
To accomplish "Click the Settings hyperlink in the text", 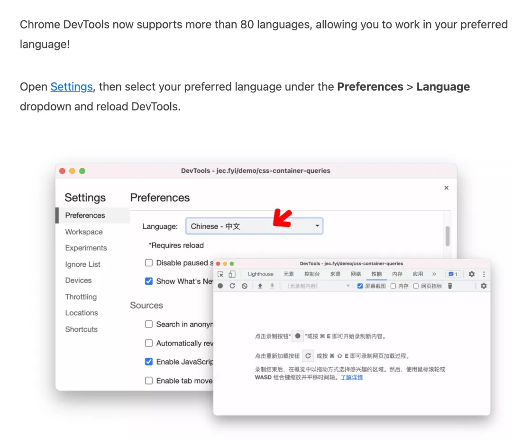I will (x=71, y=87).
